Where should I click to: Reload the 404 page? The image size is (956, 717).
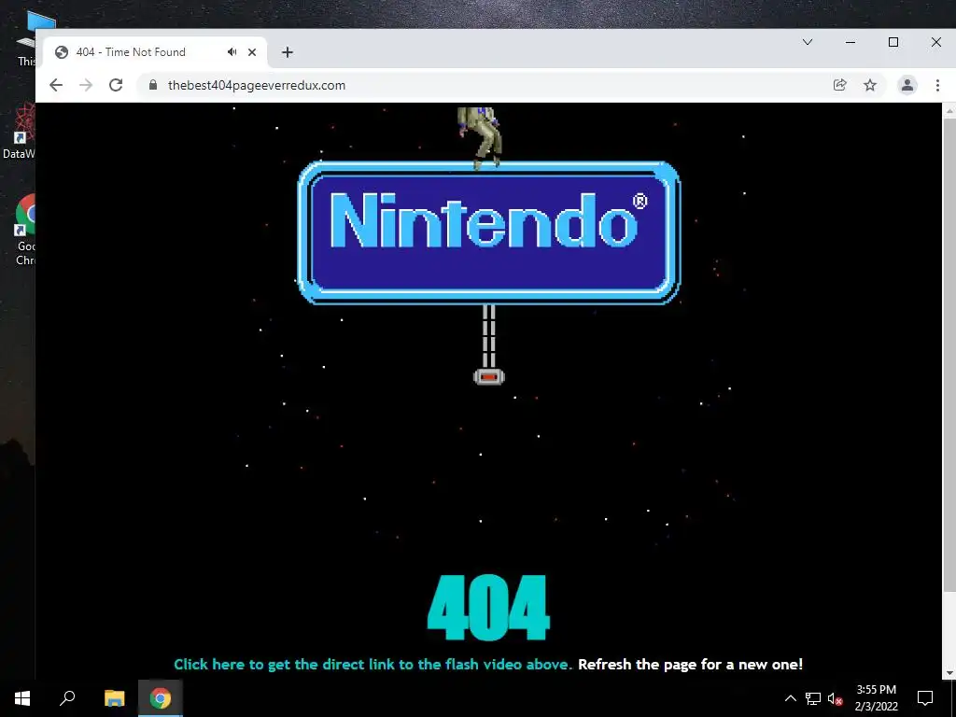[116, 85]
